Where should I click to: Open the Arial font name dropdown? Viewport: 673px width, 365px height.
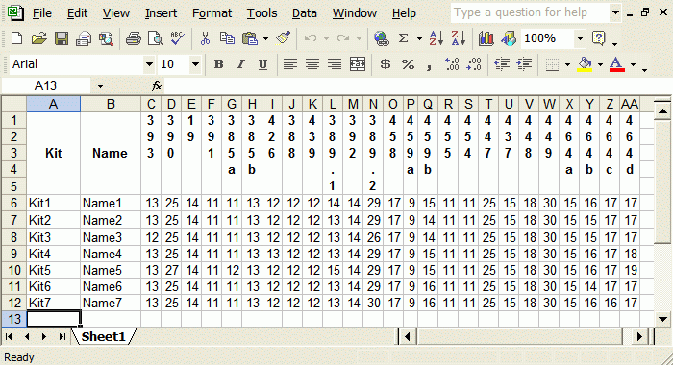tap(149, 64)
